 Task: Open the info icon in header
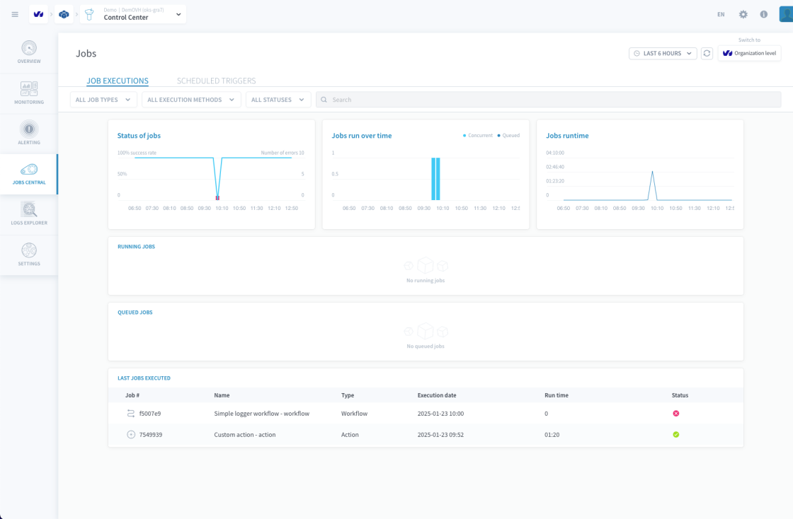(764, 14)
